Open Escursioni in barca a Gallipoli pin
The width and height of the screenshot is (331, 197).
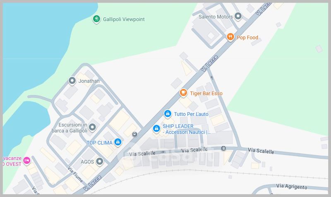click(92, 127)
